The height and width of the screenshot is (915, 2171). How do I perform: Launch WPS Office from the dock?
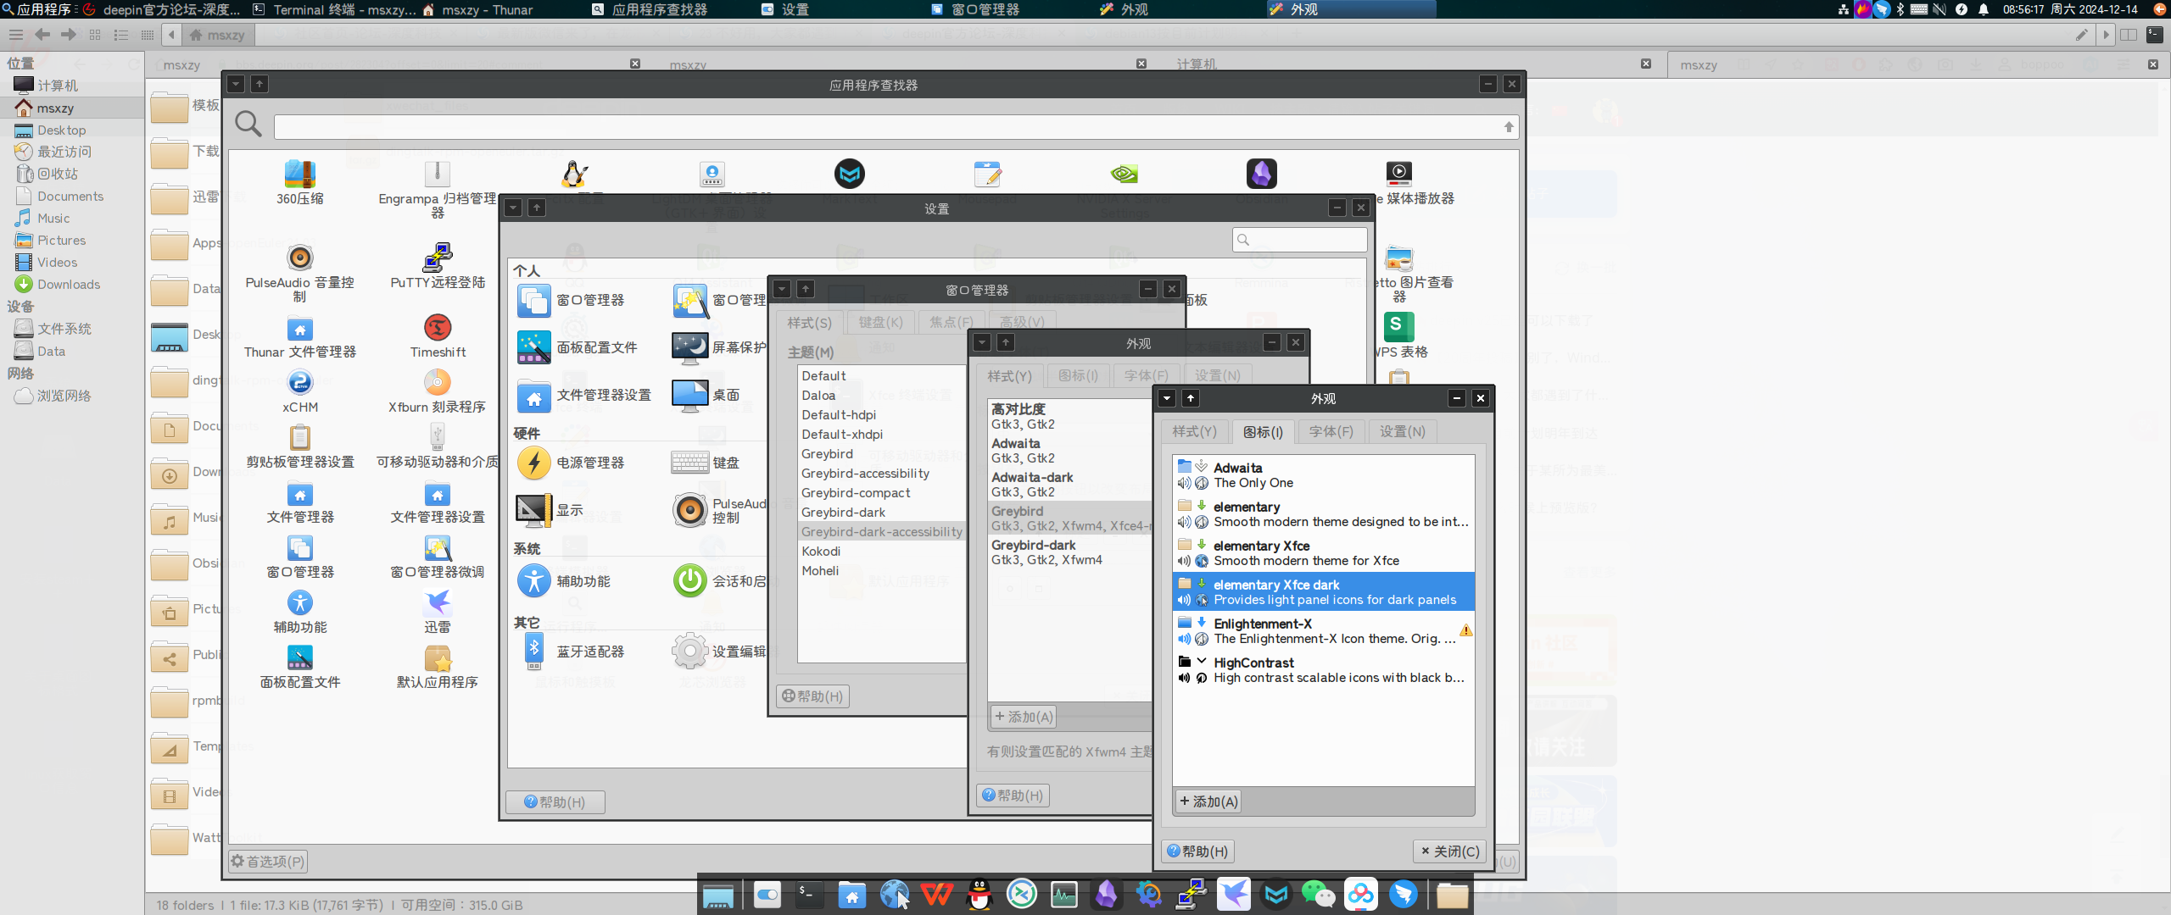(x=937, y=895)
